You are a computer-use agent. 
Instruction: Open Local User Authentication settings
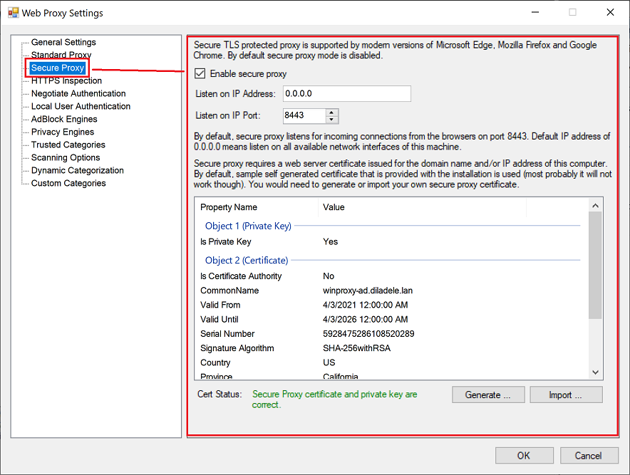pos(81,106)
